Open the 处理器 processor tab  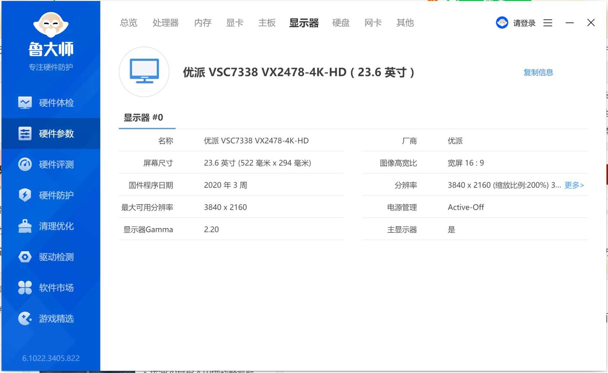pyautogui.click(x=166, y=22)
